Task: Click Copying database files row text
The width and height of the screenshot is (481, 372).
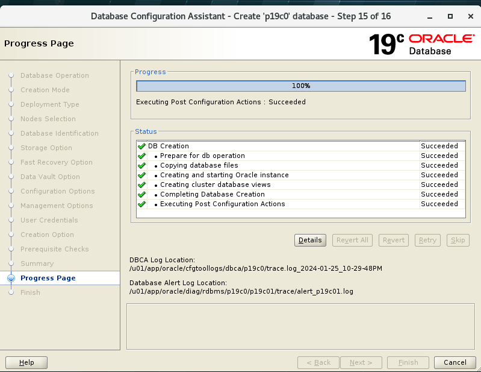Action: [x=199, y=165]
